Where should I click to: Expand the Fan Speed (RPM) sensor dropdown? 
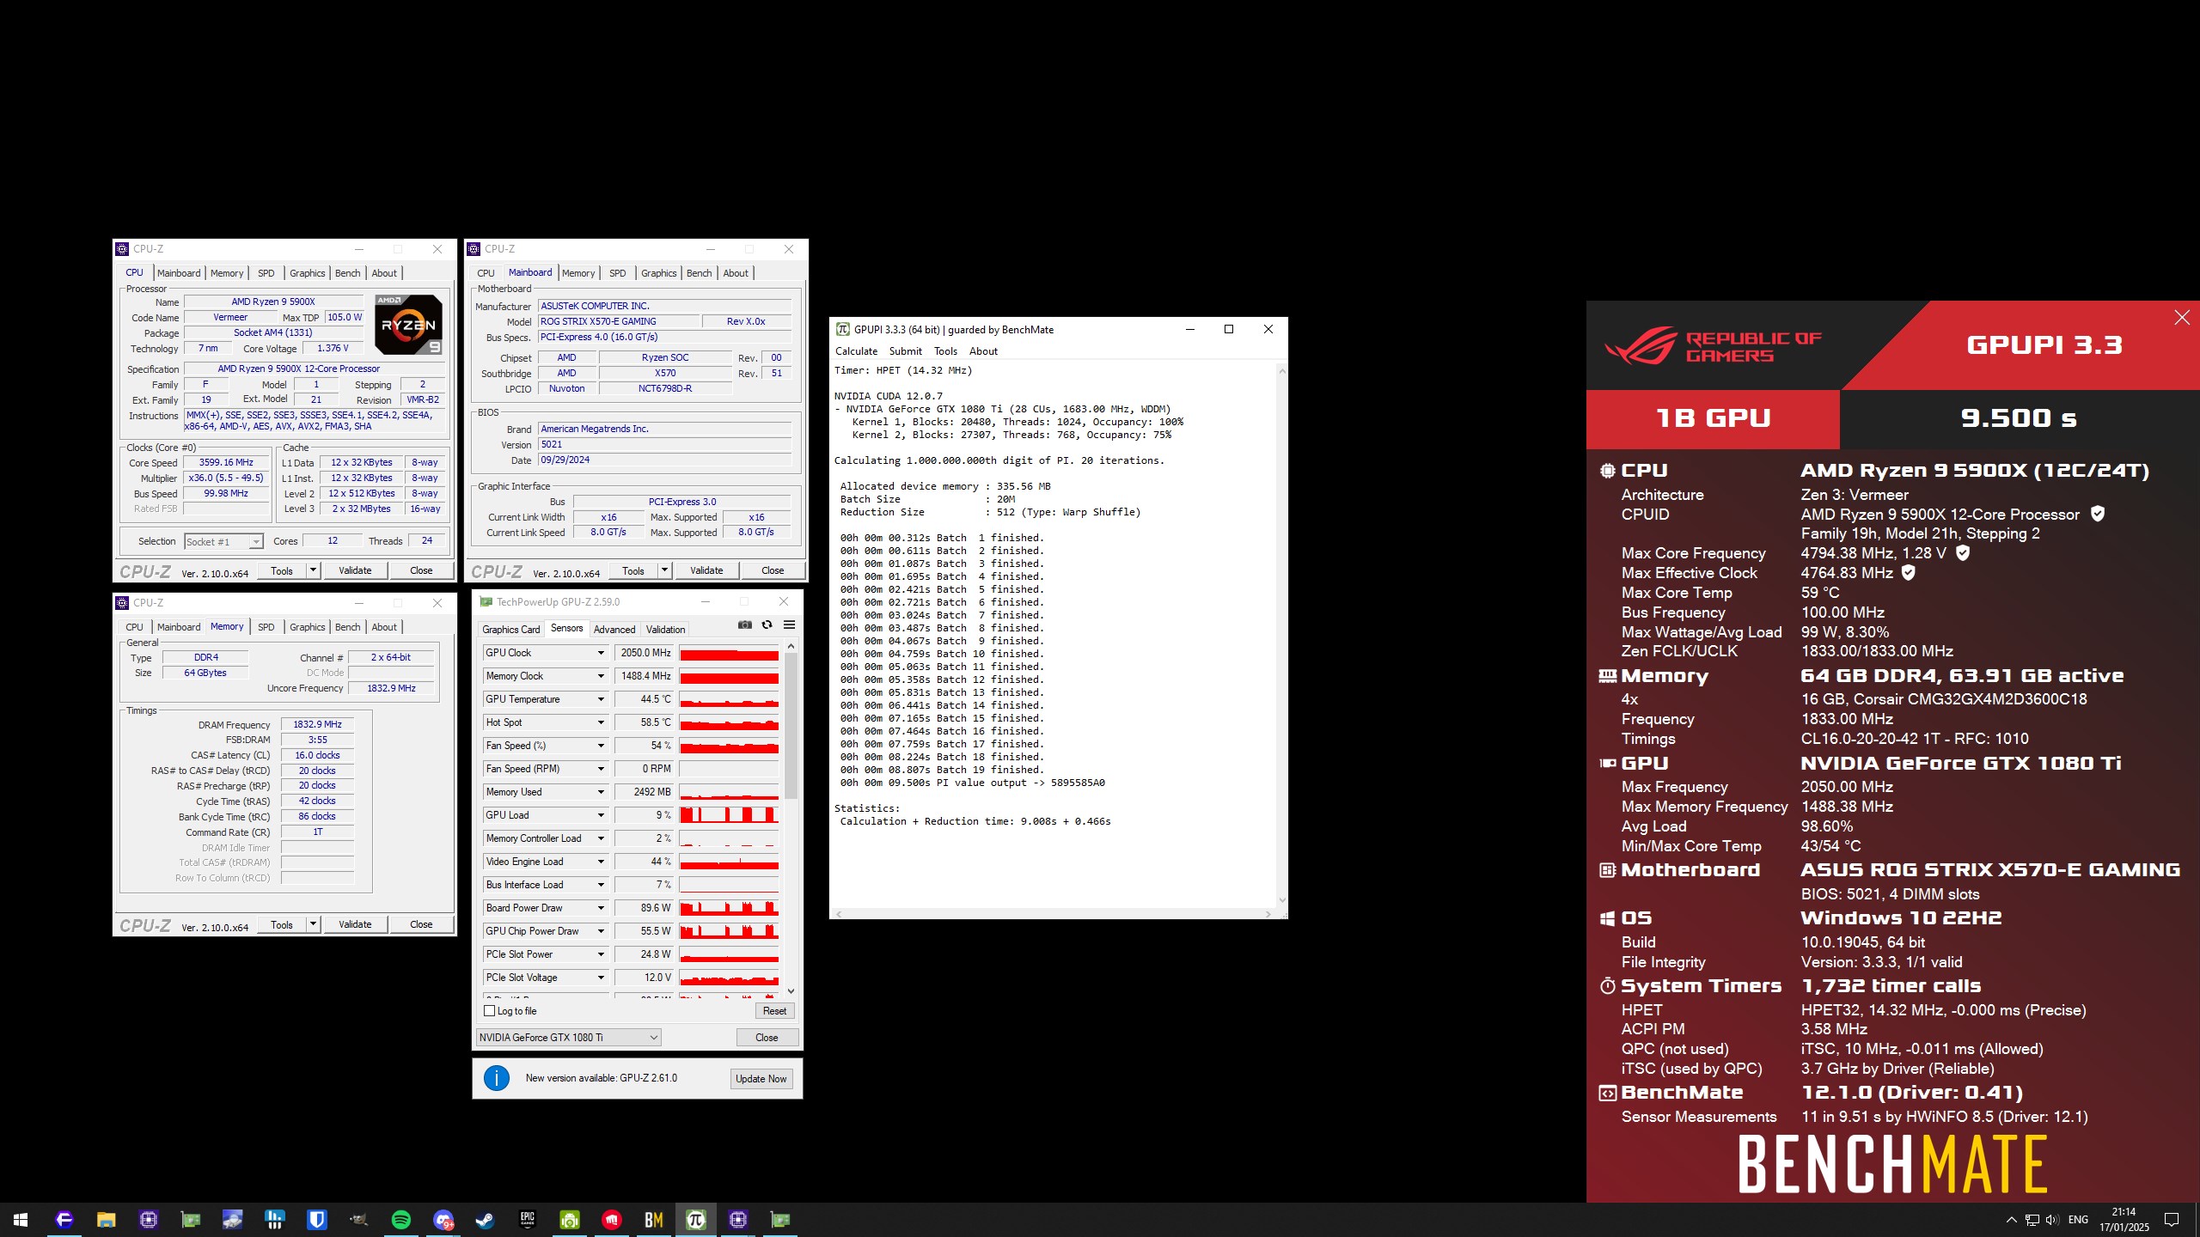pos(601,769)
